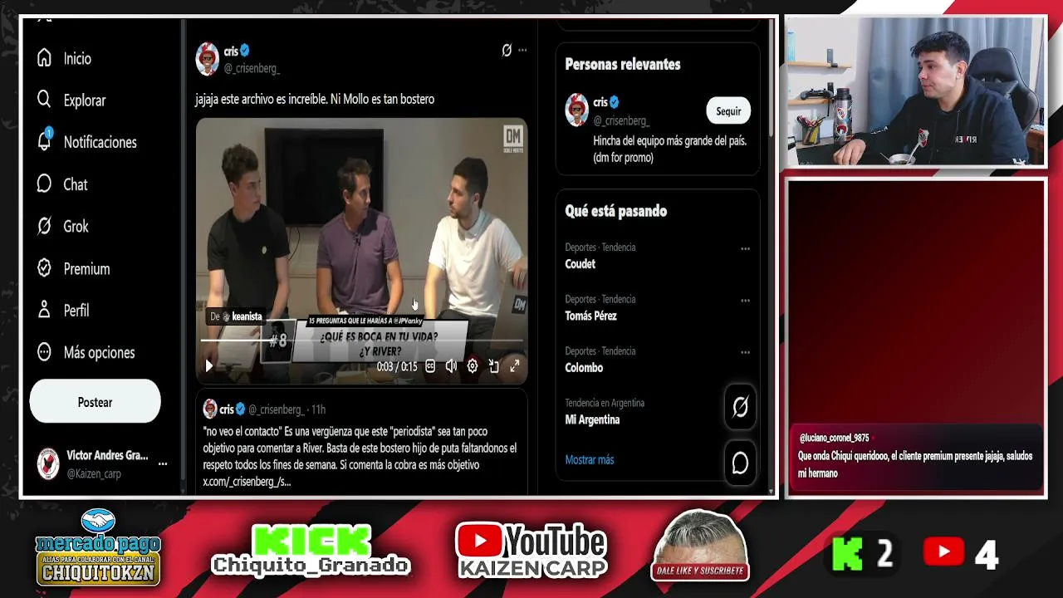1063x598 pixels.
Task: Toggle picture-in-picture on the video
Action: pos(494,366)
